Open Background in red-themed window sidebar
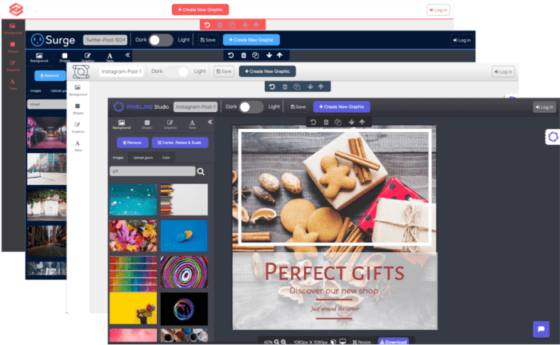This screenshot has width=560, height=345. (x=13, y=29)
